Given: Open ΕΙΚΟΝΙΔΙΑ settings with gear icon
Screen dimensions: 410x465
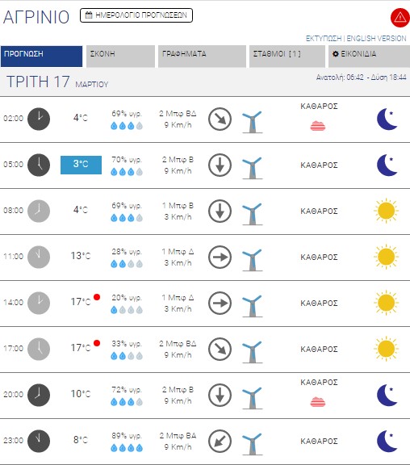Looking at the screenshot, I should (369, 57).
